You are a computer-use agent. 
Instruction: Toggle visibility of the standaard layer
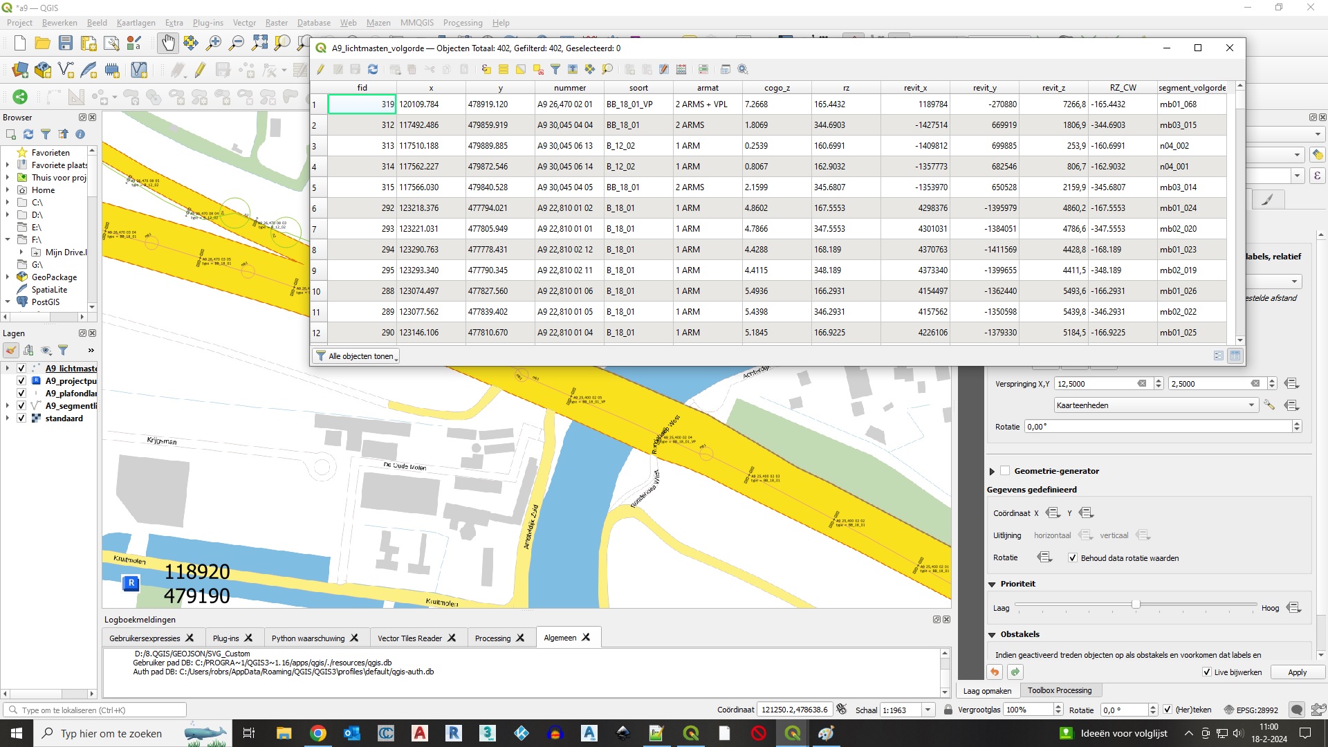click(21, 418)
